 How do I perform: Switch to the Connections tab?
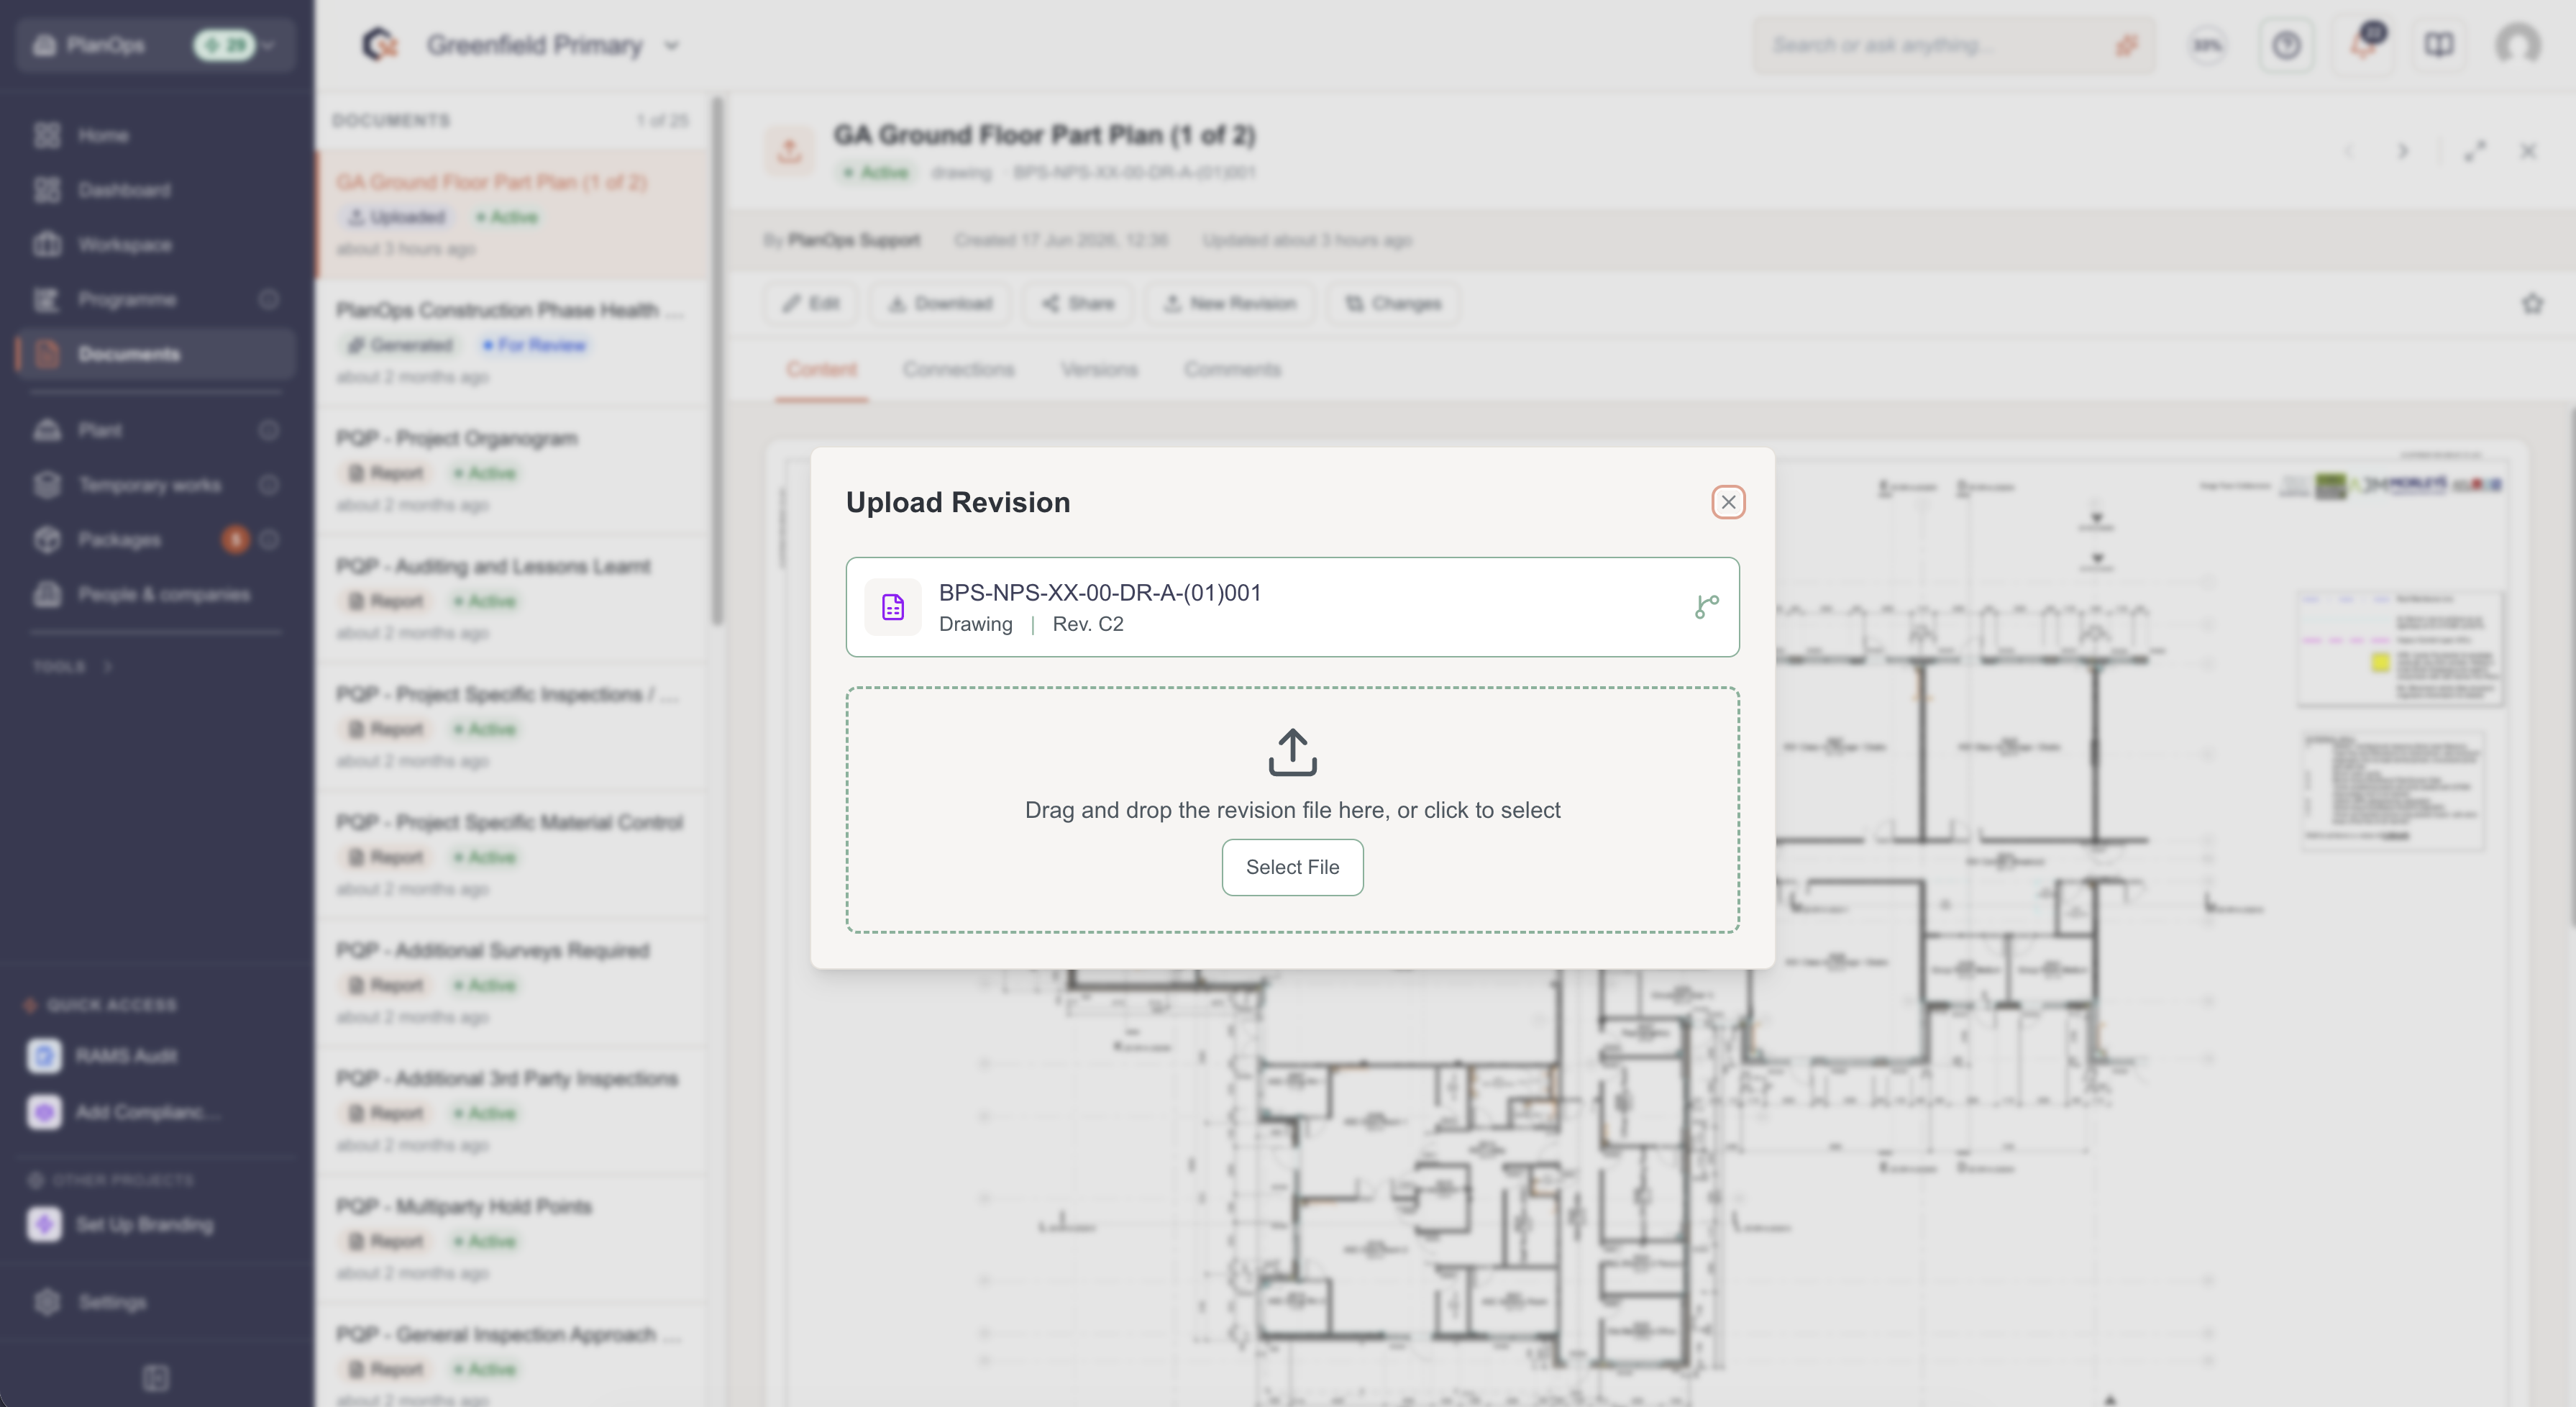pyautogui.click(x=958, y=369)
